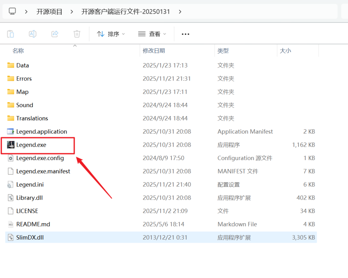
Task: Select the file name Legend.exe.config
Action: point(40,158)
